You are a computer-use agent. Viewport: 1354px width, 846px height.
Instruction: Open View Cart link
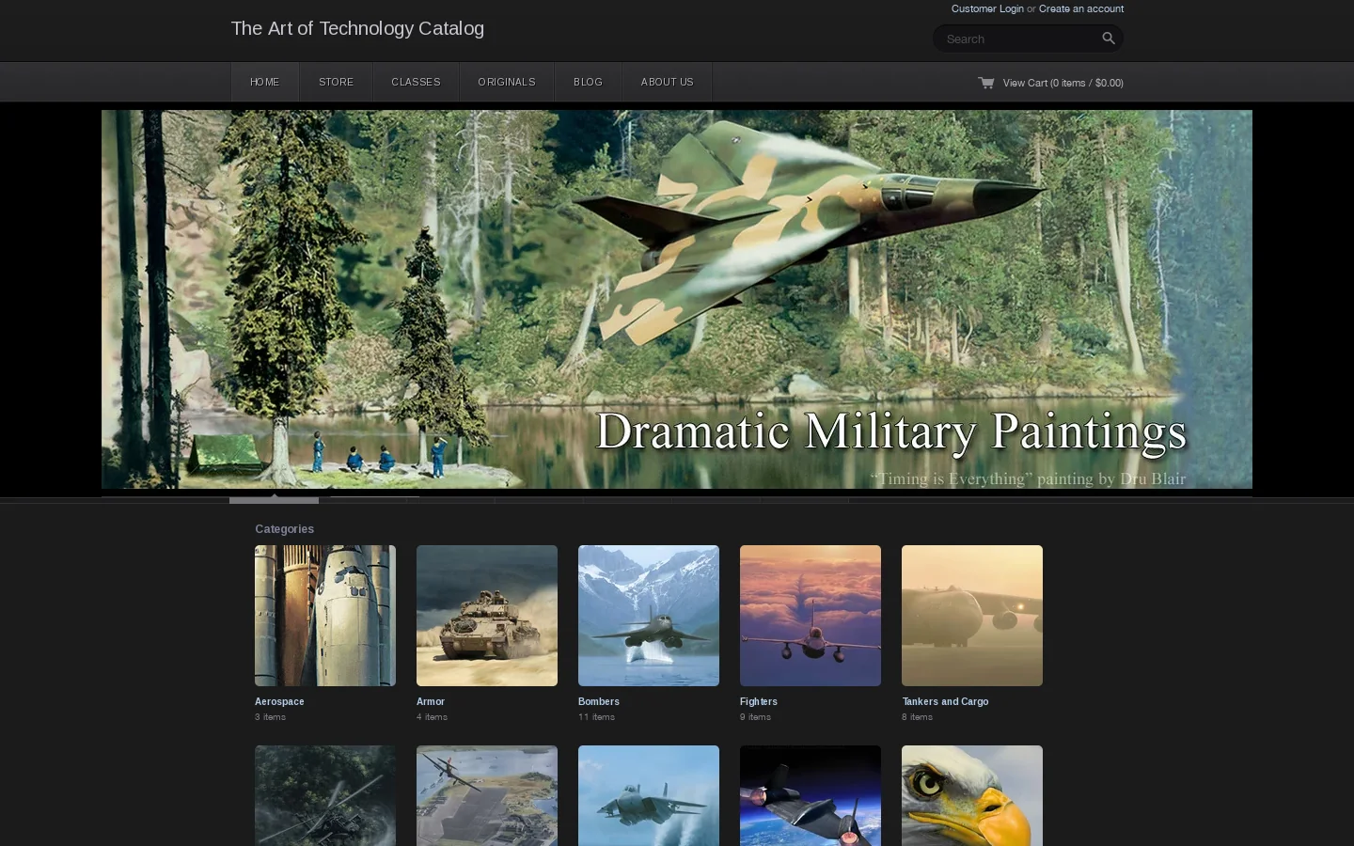pyautogui.click(x=1063, y=83)
